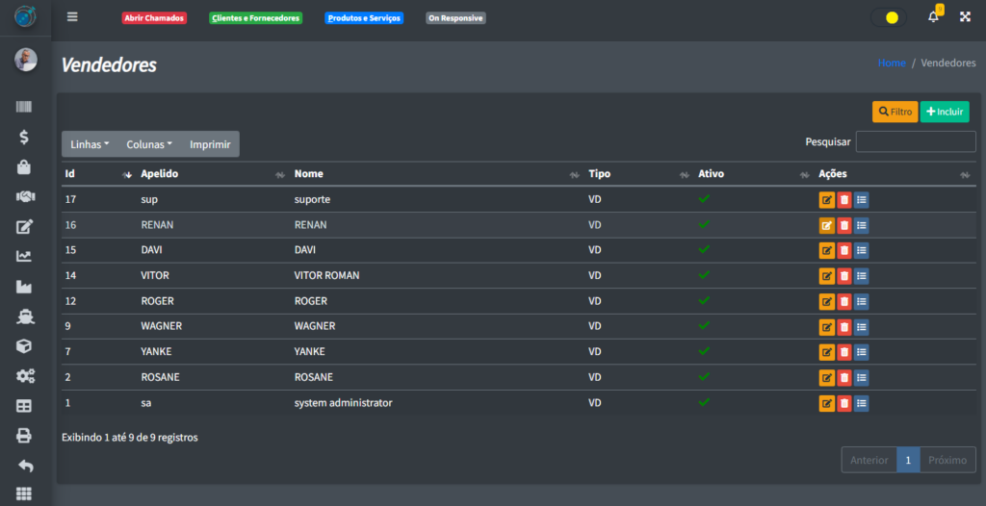Open Clientes e Fornecedores top menu item
This screenshot has width=986, height=506.
255,18
